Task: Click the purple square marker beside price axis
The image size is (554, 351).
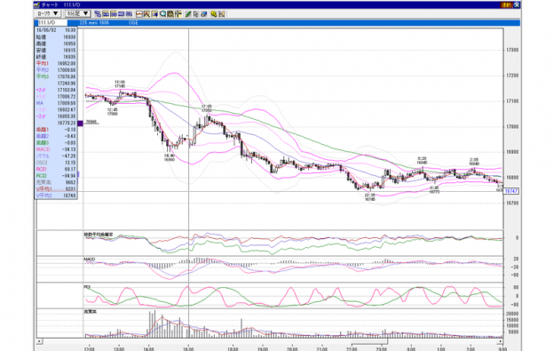Action: pyautogui.click(x=80, y=123)
